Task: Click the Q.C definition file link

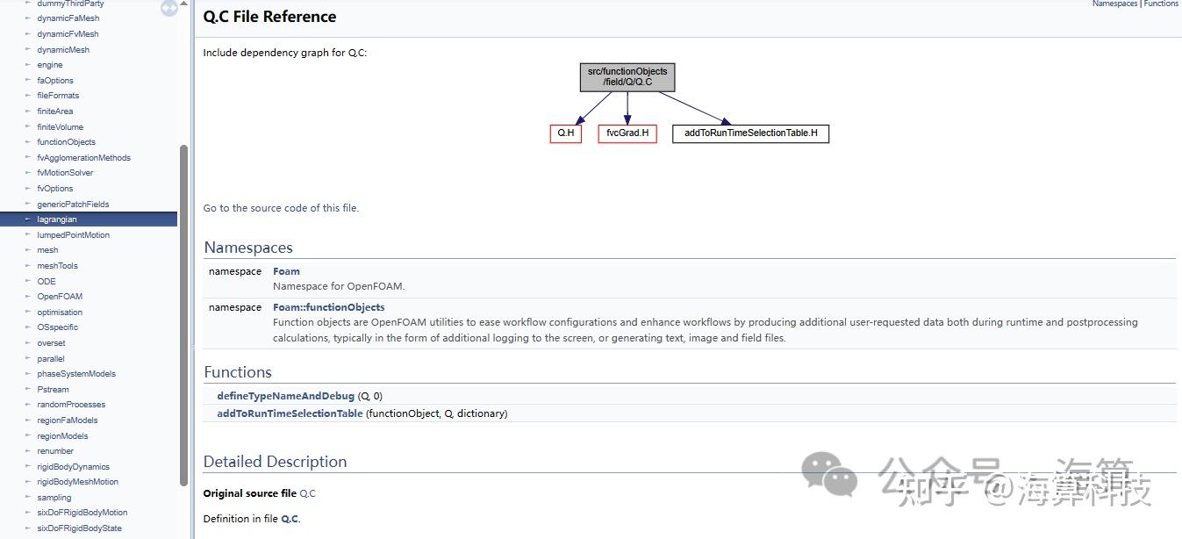Action: (x=290, y=519)
